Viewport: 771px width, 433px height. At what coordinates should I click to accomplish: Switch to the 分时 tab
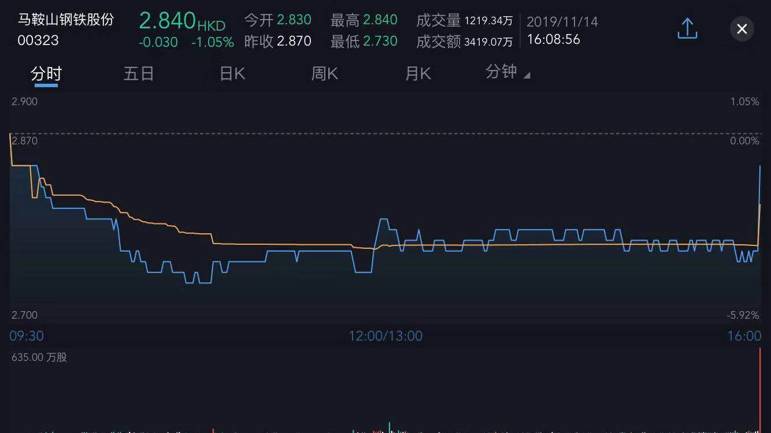(46, 74)
